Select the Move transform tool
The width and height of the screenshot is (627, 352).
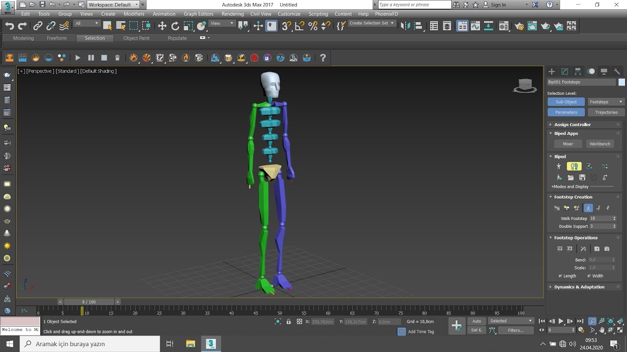pos(162,26)
